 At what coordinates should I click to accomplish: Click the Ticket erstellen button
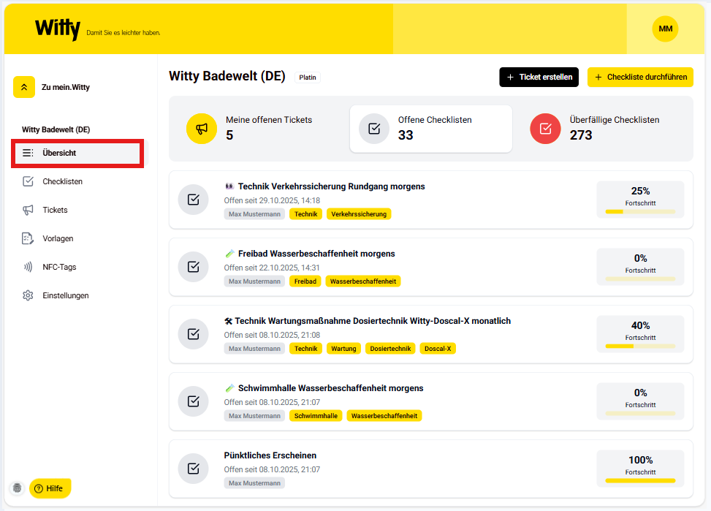pos(539,77)
